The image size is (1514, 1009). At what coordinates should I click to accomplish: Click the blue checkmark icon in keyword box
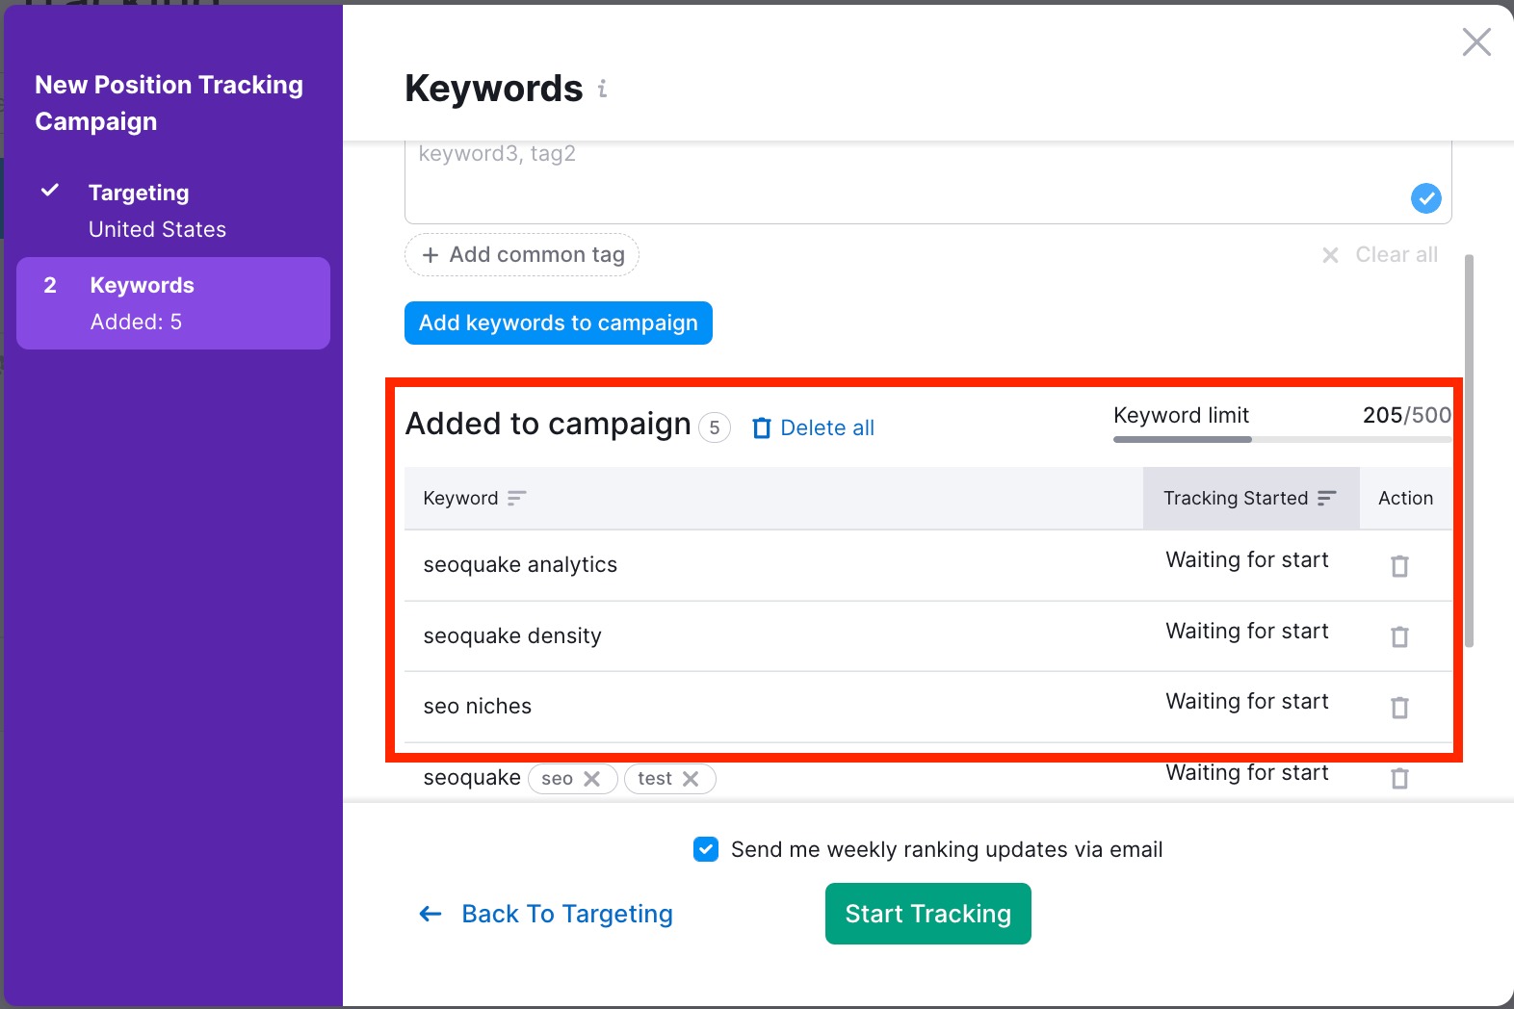[1425, 198]
